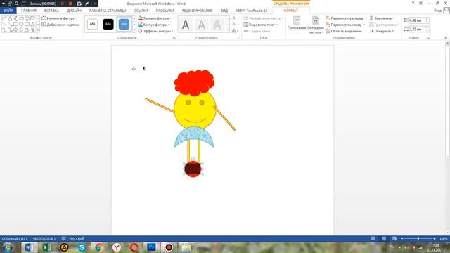
Task: Open Excel from the Windows taskbar
Action: tap(47, 247)
